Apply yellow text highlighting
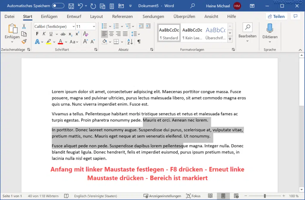The image size is (305, 200). tap(49, 41)
